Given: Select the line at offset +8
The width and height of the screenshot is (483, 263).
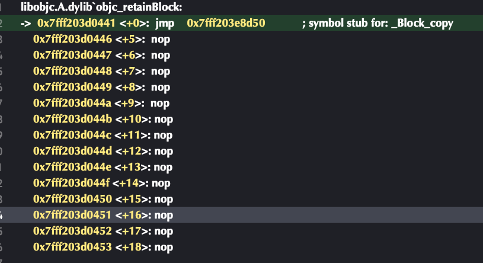Looking at the screenshot, I should (242, 87).
